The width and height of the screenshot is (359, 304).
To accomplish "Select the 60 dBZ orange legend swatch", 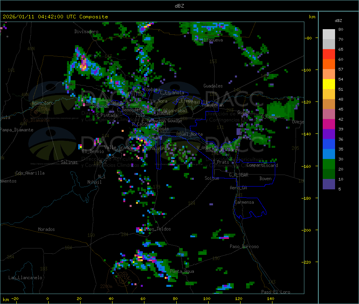I will 329,64.
